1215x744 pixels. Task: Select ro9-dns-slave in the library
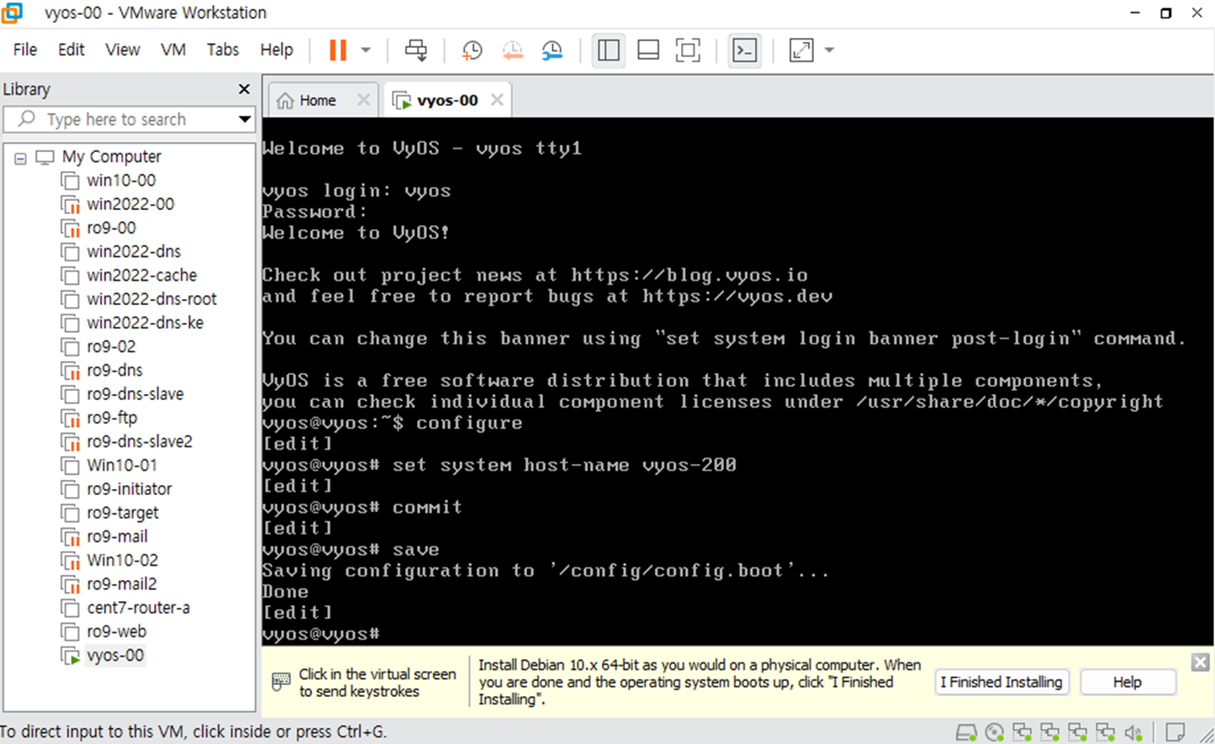coord(135,393)
